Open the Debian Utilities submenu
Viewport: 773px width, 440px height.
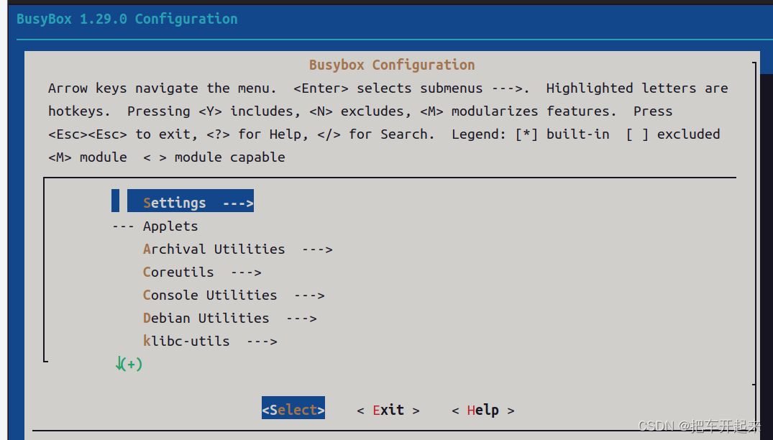[x=206, y=318]
